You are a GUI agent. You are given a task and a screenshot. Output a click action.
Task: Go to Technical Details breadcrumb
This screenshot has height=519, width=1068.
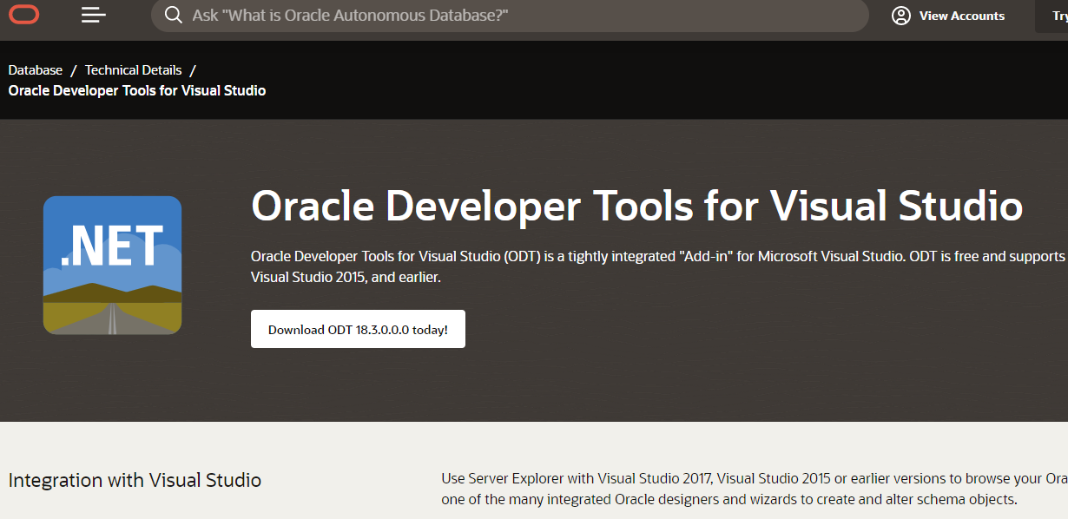point(134,70)
